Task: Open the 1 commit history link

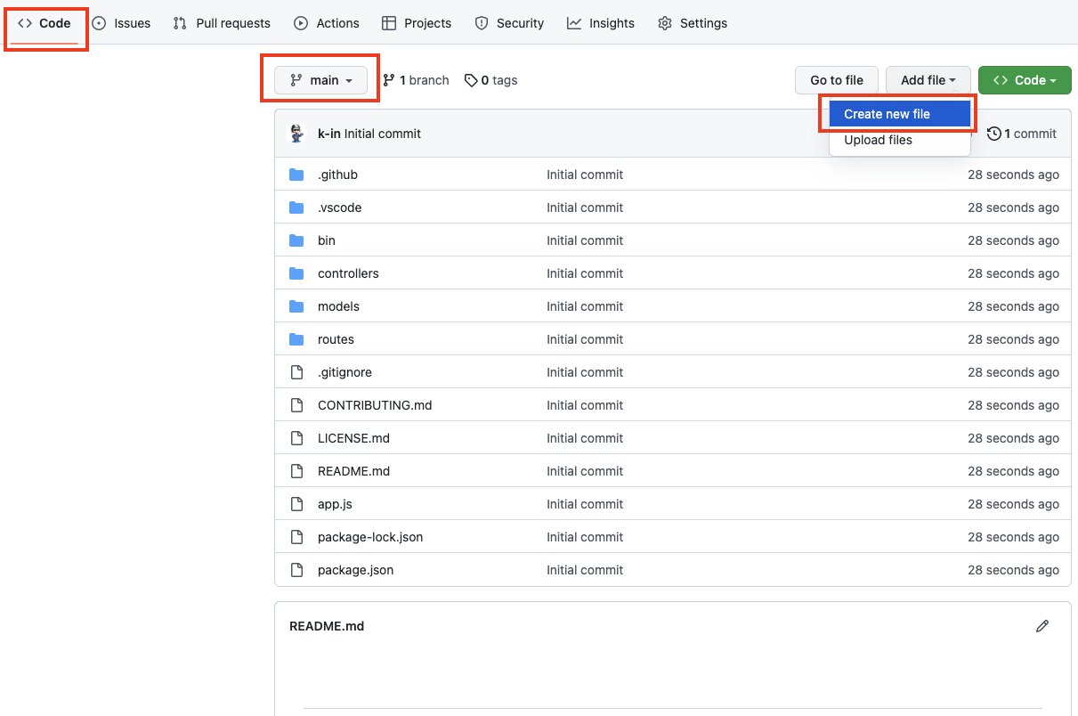Action: pos(1022,134)
